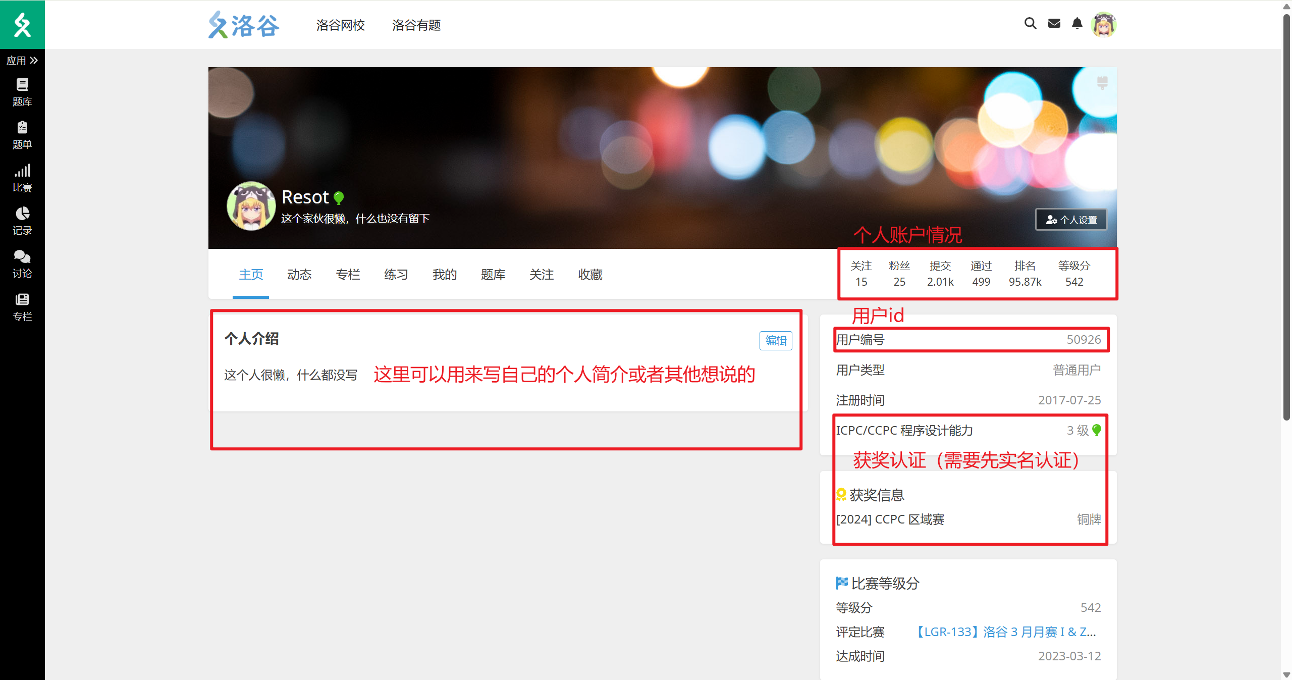
Task: Click the search magnifier icon
Action: [x=1030, y=23]
